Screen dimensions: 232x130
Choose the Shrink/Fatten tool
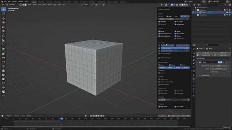point(3,87)
